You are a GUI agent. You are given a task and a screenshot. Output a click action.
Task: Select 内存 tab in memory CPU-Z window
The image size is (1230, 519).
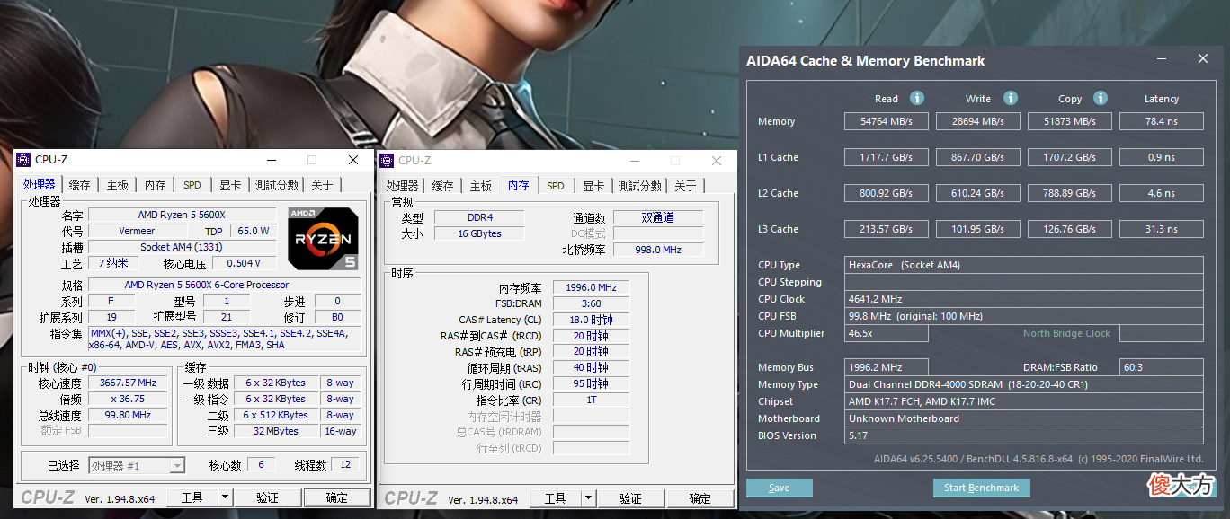519,185
